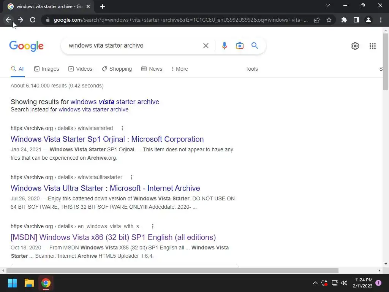The width and height of the screenshot is (389, 292).
Task: Switch to the Images tab
Action: [x=47, y=69]
